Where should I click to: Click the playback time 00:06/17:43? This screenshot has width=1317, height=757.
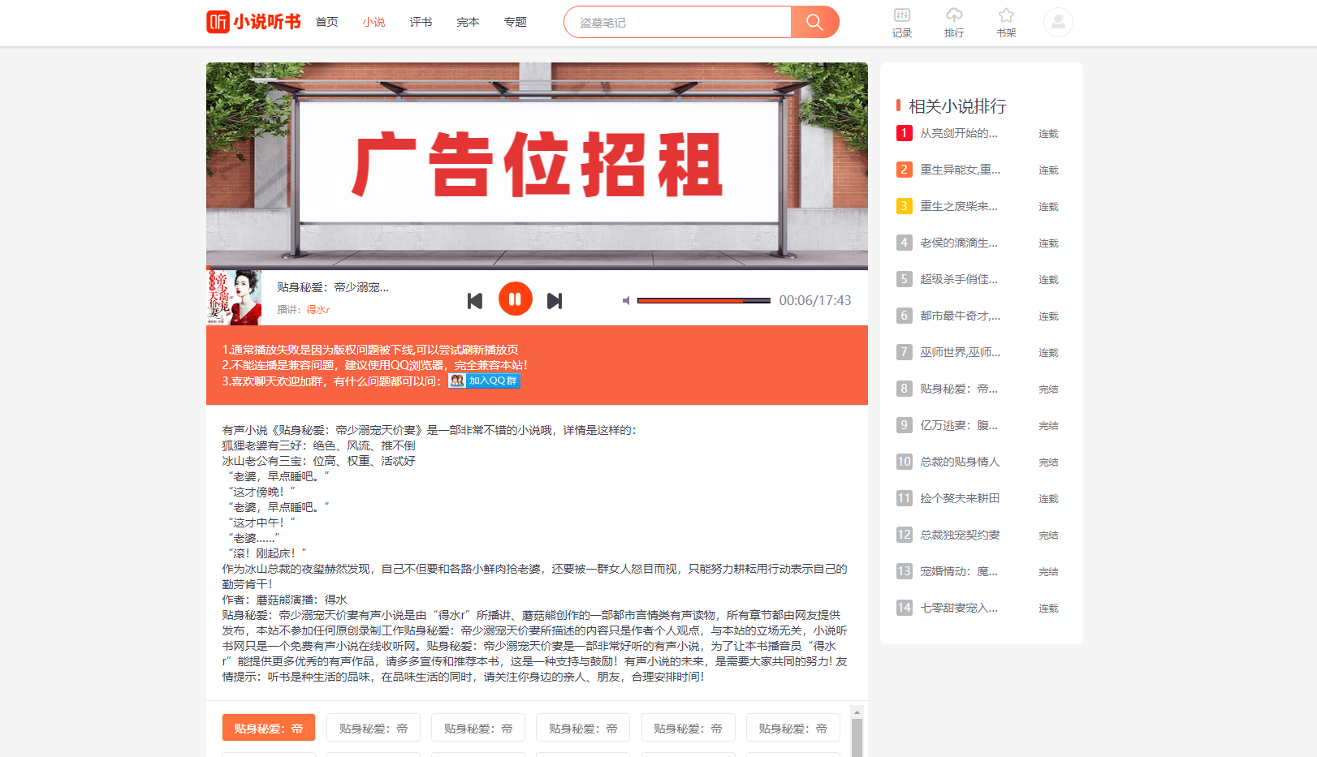point(815,300)
